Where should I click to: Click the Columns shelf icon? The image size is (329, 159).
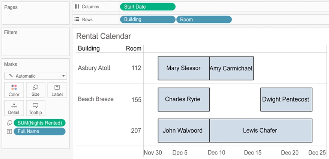tap(77, 6)
